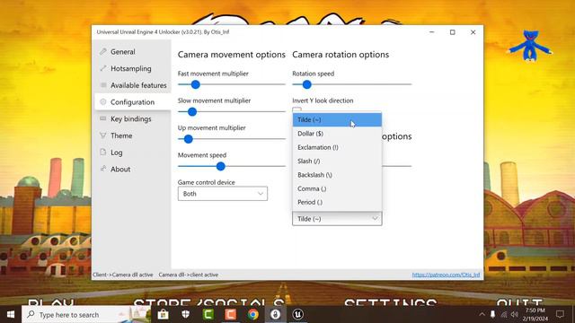
Task: Click SETTINGS in game menu behind
Action: coord(391,303)
